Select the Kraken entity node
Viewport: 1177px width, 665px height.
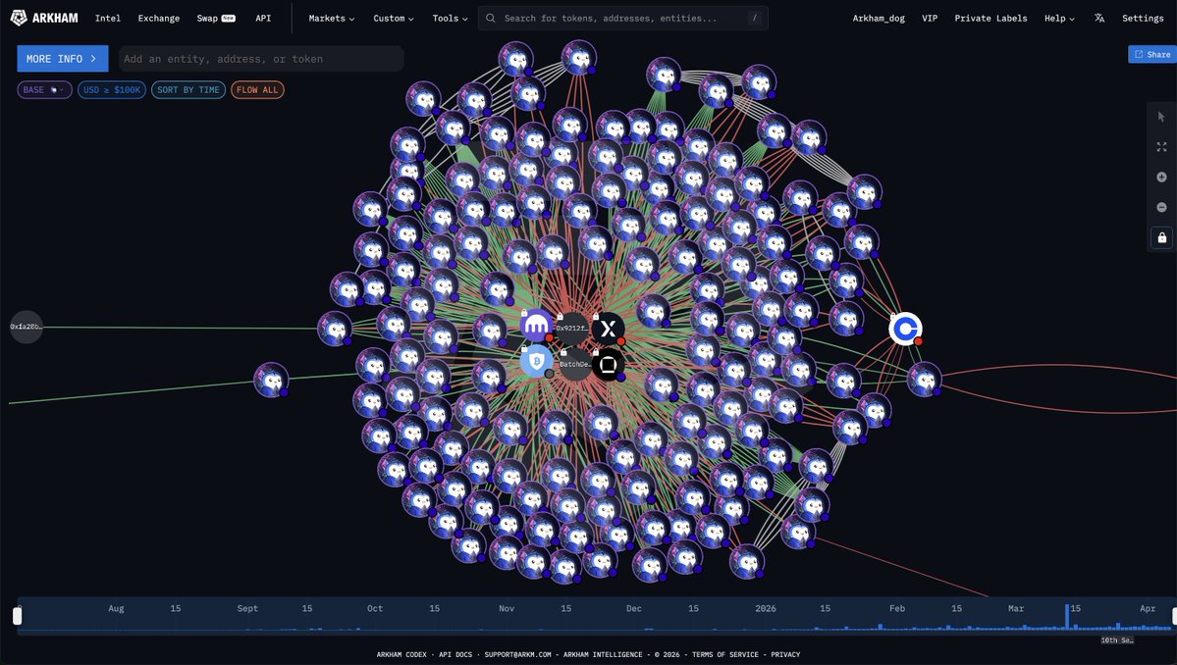tap(536, 325)
